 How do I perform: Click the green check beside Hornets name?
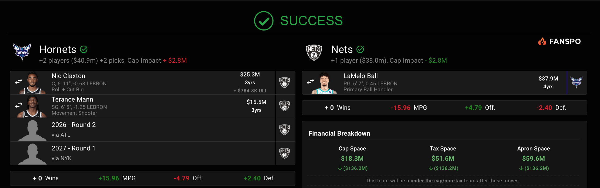[84, 49]
